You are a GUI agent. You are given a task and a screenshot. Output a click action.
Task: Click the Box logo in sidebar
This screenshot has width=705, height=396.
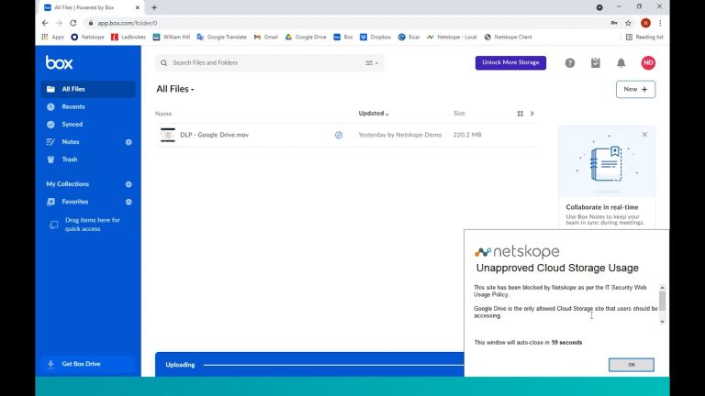59,63
